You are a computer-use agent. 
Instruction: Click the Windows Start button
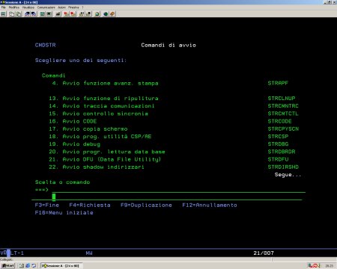pos(7,266)
